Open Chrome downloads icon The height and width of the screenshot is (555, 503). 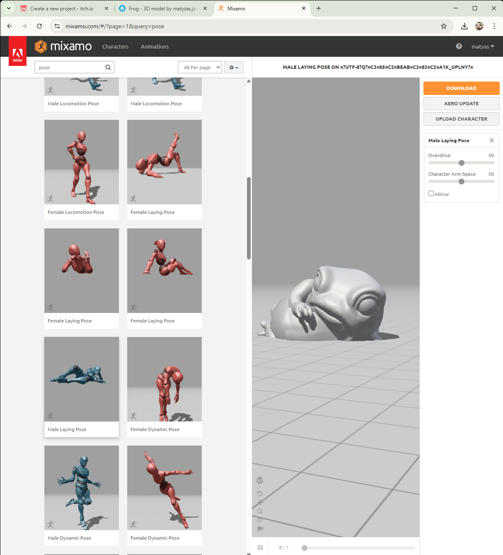464,26
